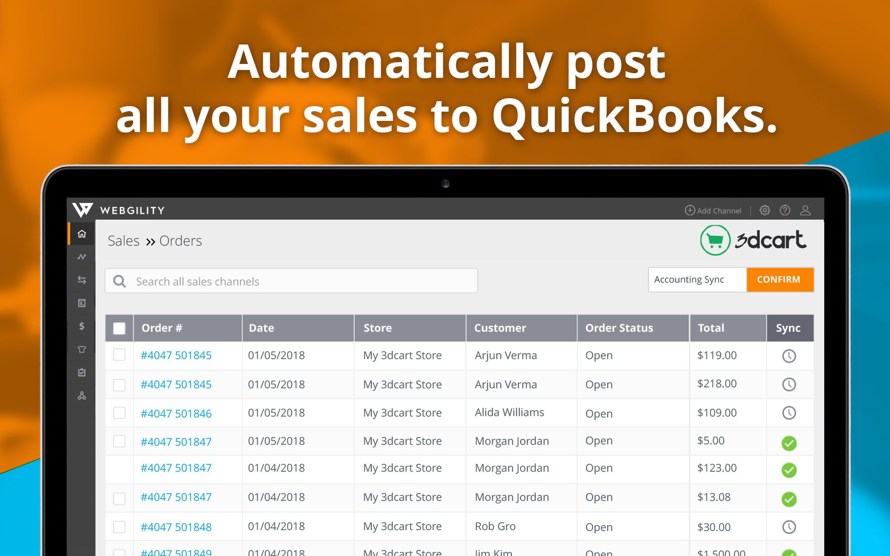Open the t-shirt products sidebar icon
Image resolution: width=890 pixels, height=556 pixels.
point(82,349)
